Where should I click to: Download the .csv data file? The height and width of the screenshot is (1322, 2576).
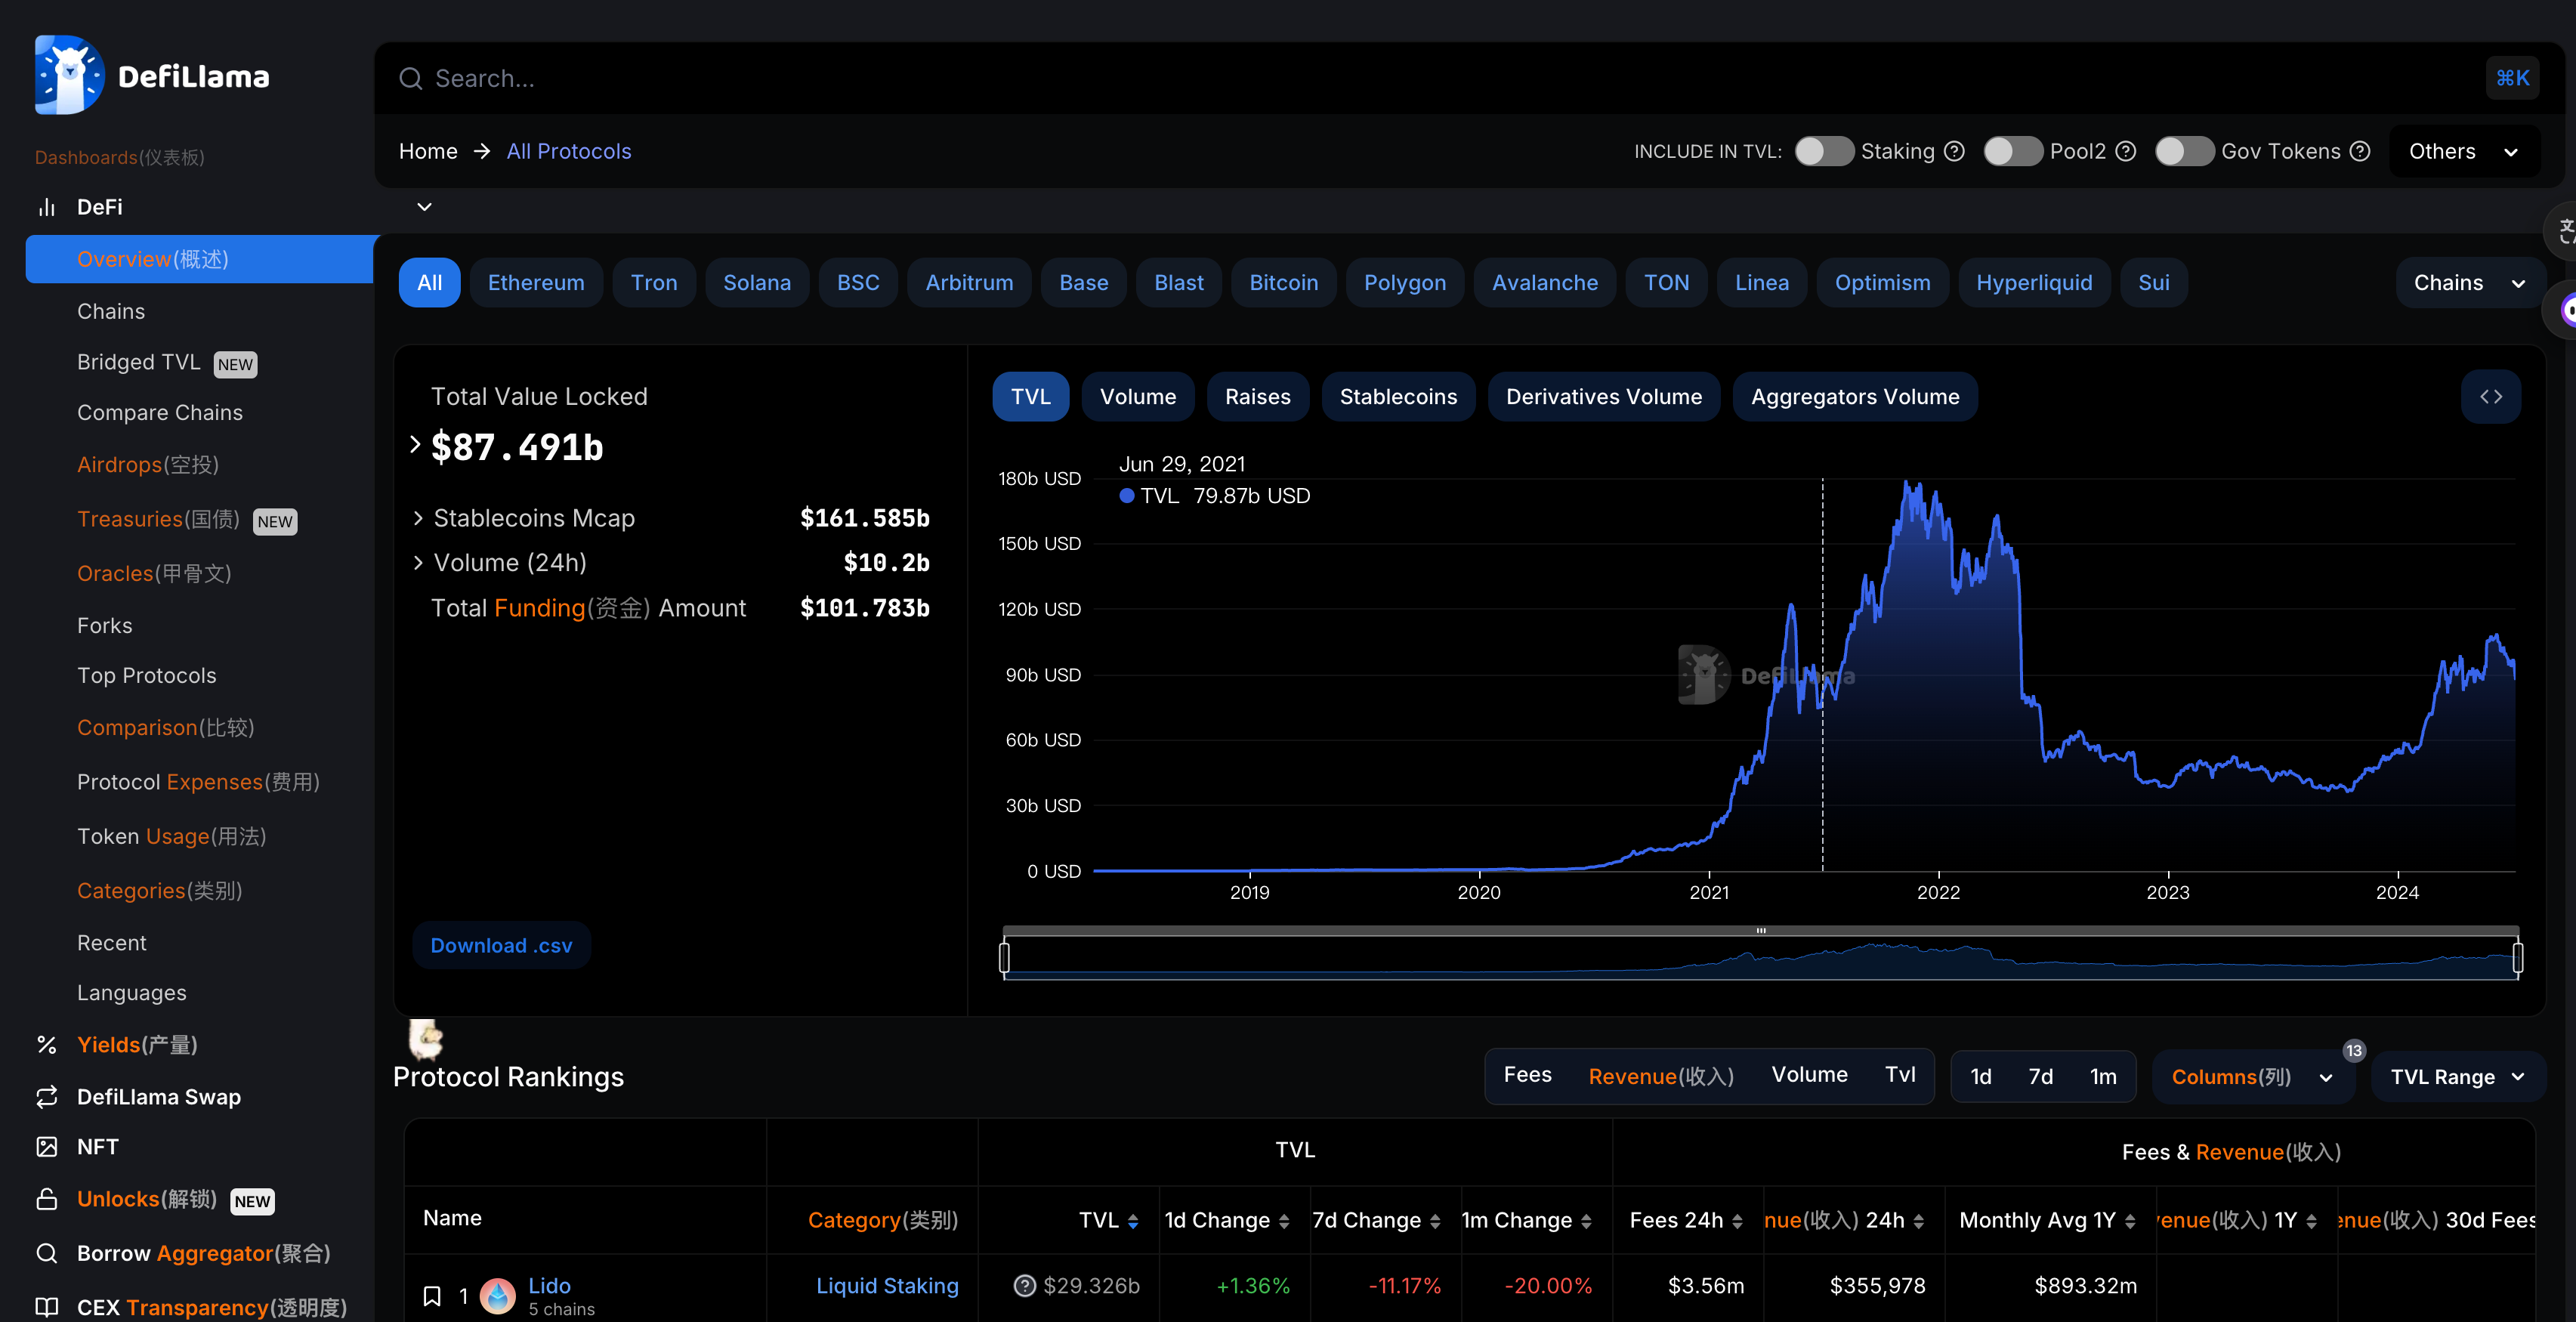[x=501, y=946]
